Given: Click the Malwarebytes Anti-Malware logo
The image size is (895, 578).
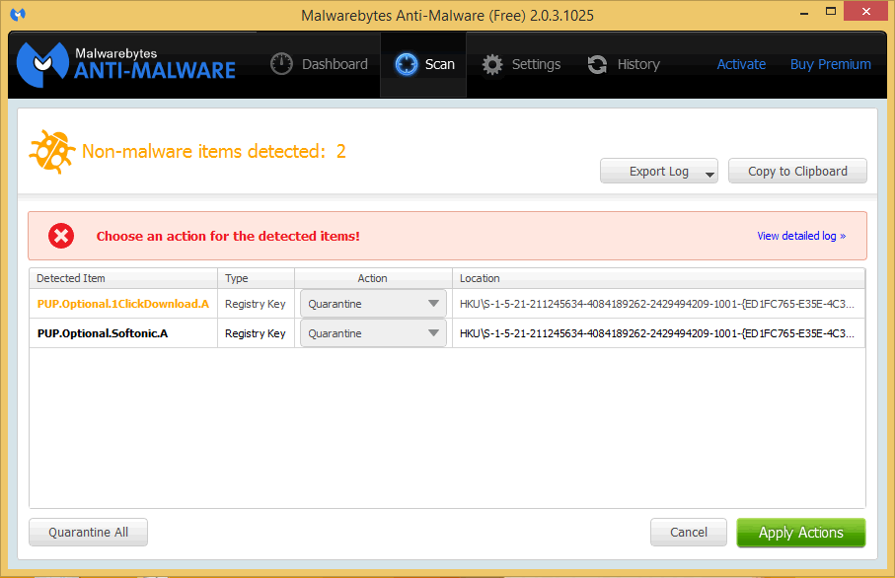Looking at the screenshot, I should tap(126, 63).
